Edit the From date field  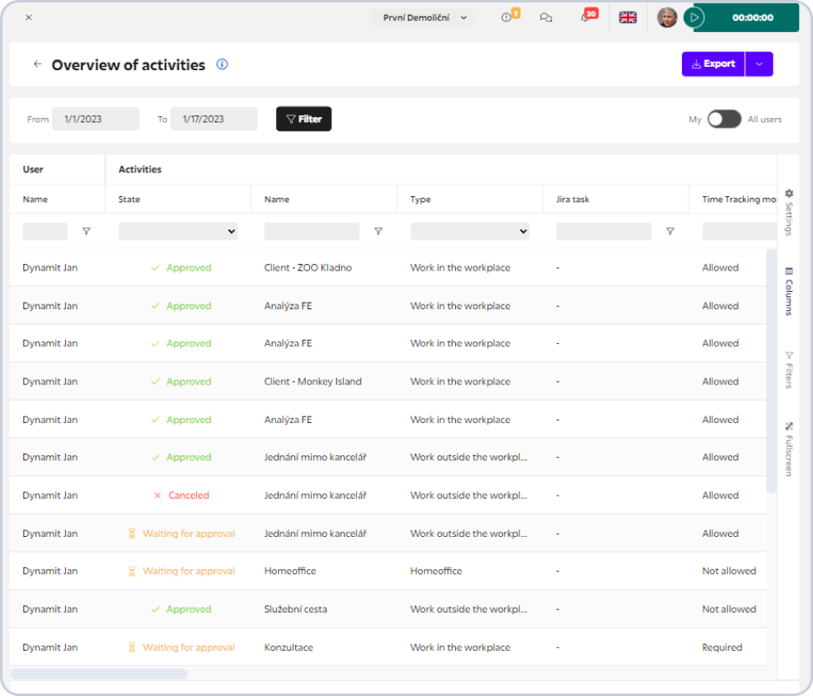(x=96, y=120)
